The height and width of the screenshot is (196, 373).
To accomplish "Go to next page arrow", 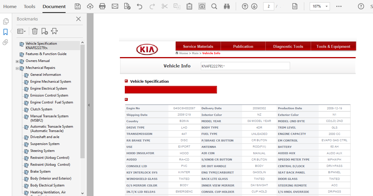I will pos(254,6).
